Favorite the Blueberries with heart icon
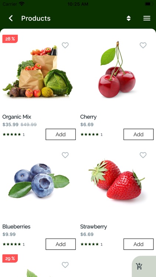The width and height of the screenshot is (156, 277). point(65,155)
